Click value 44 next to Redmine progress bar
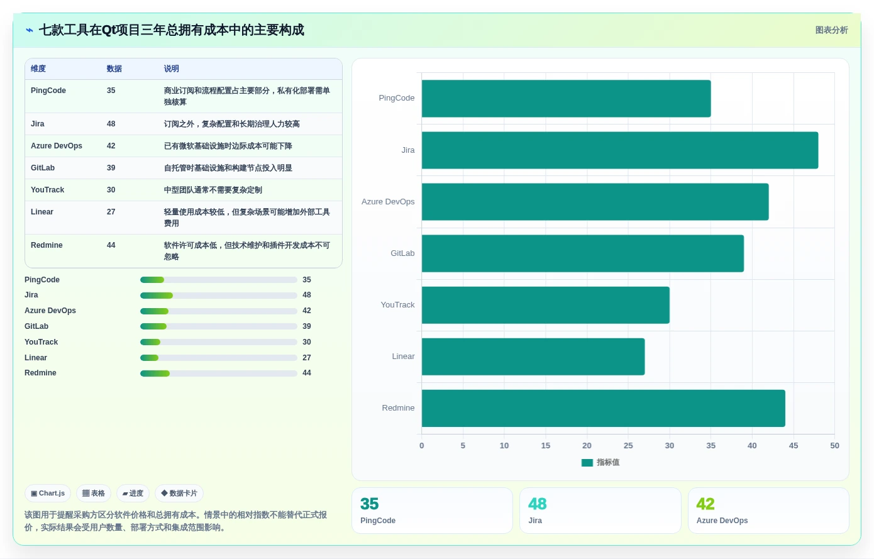The width and height of the screenshot is (874, 559). coord(307,373)
